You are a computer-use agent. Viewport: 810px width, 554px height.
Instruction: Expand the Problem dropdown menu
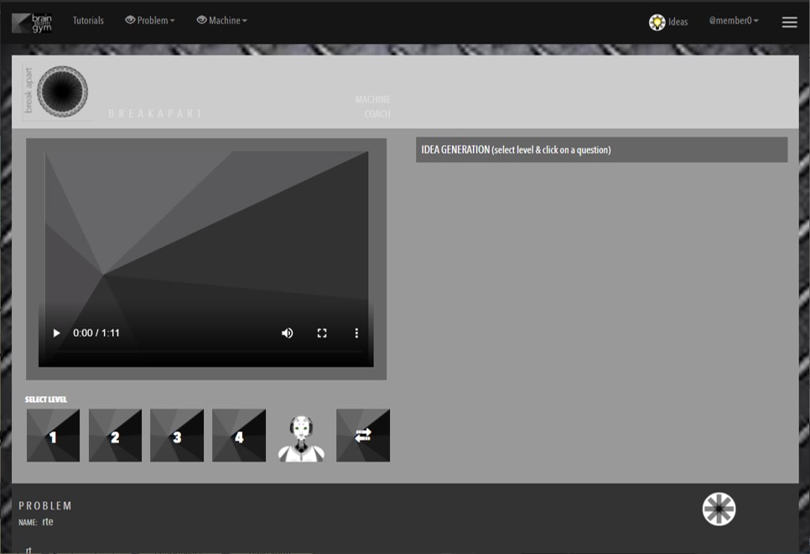click(x=150, y=20)
